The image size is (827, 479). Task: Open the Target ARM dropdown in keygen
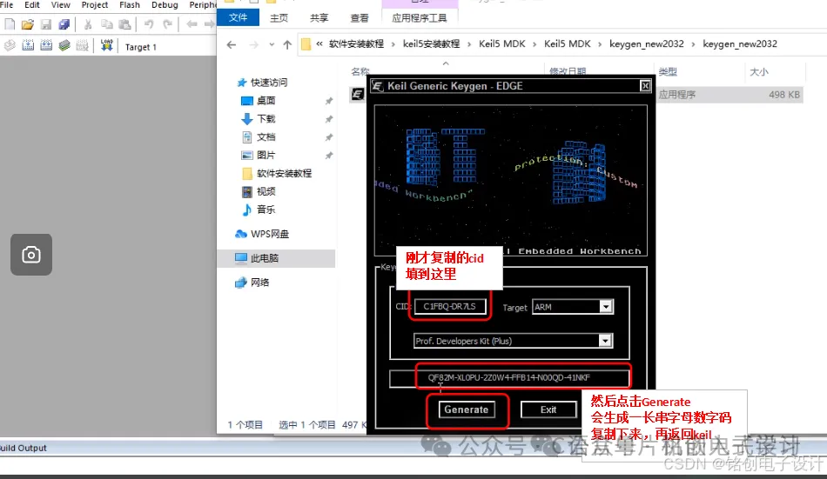click(x=606, y=307)
